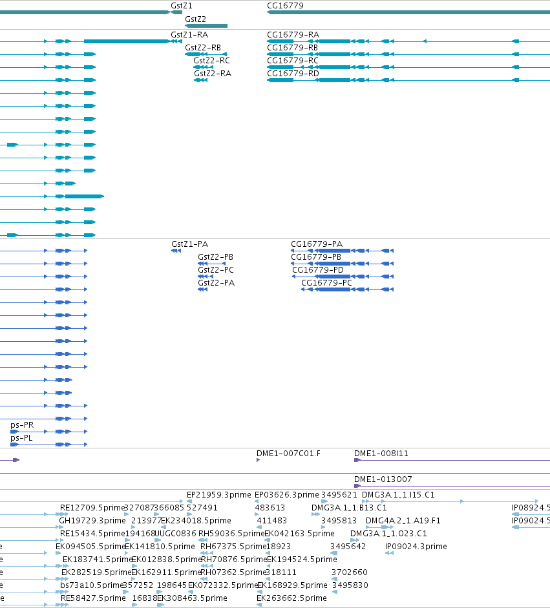Select EST RE58427.5prime
The image size is (550, 608).
tap(94, 598)
